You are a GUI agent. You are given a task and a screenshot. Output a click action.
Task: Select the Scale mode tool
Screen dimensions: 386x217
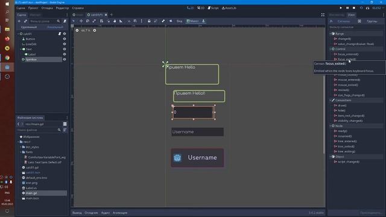[94, 21]
